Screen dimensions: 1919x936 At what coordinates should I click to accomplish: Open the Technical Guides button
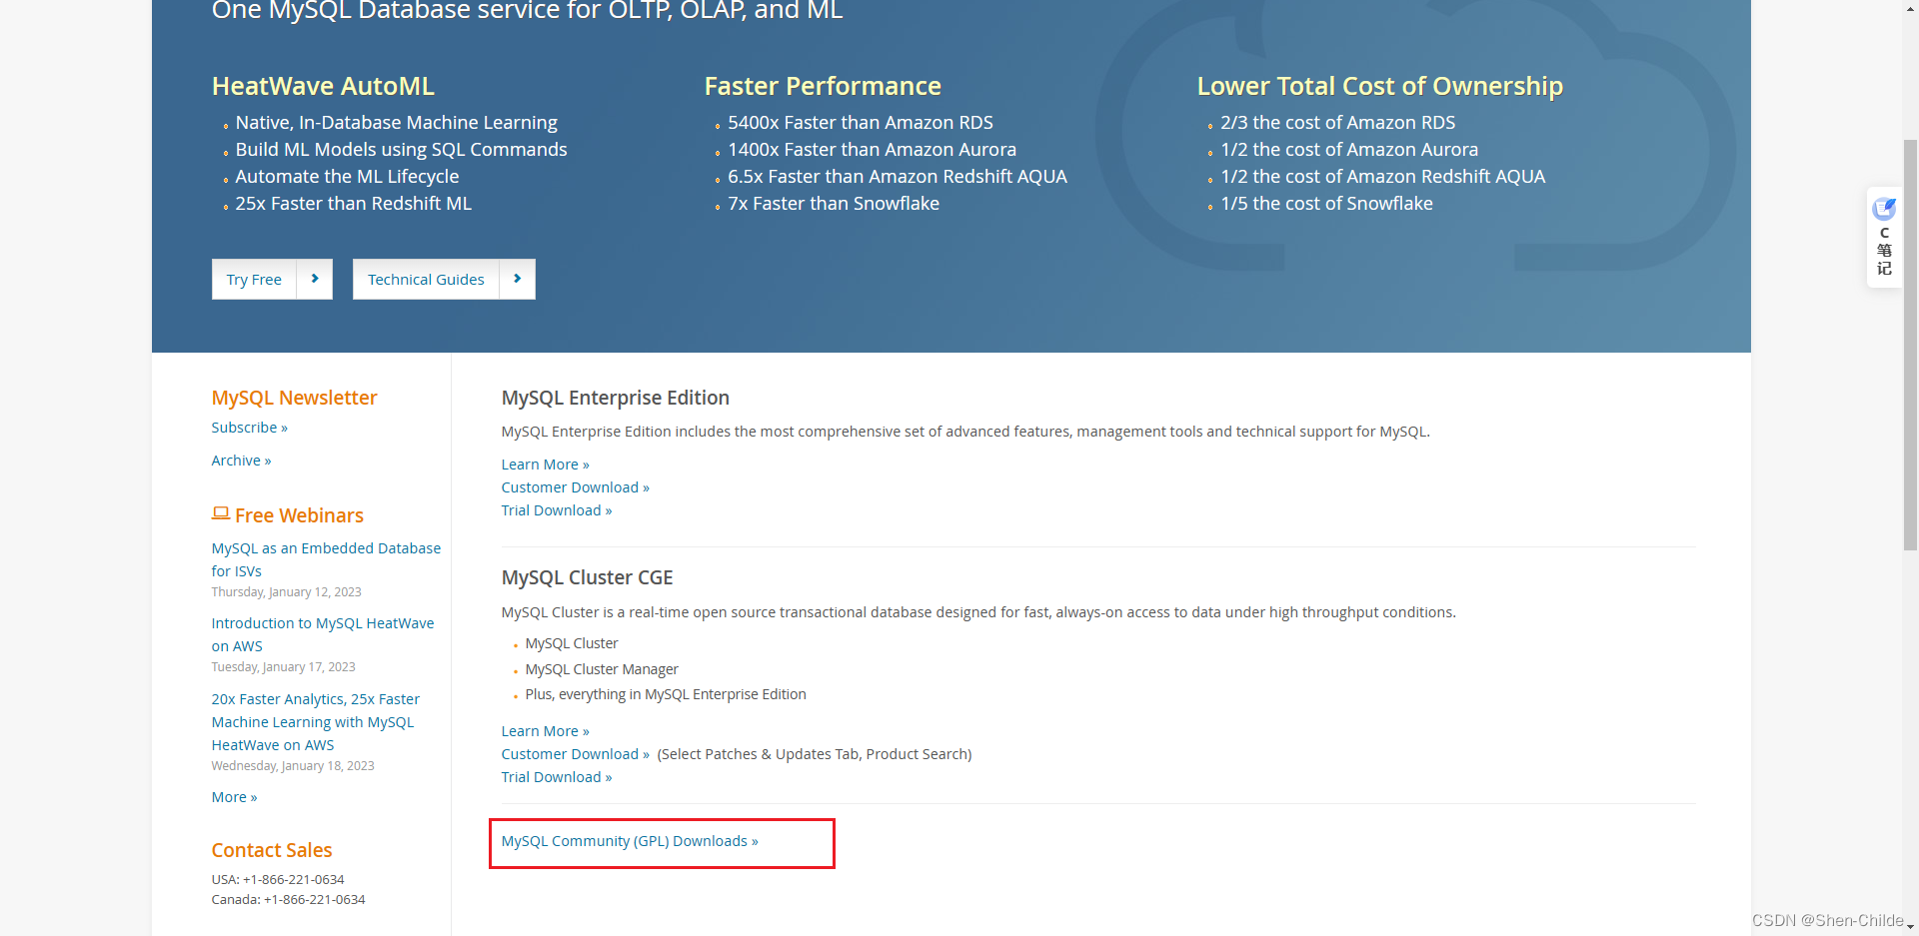coord(426,280)
